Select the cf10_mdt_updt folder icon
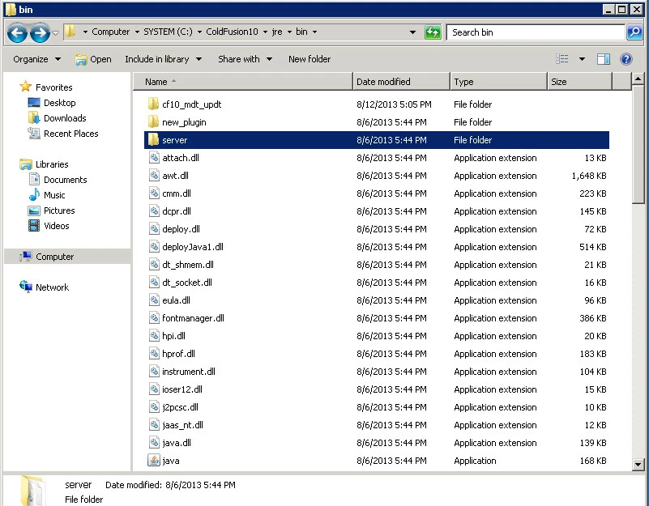This screenshot has width=649, height=506. tap(153, 104)
